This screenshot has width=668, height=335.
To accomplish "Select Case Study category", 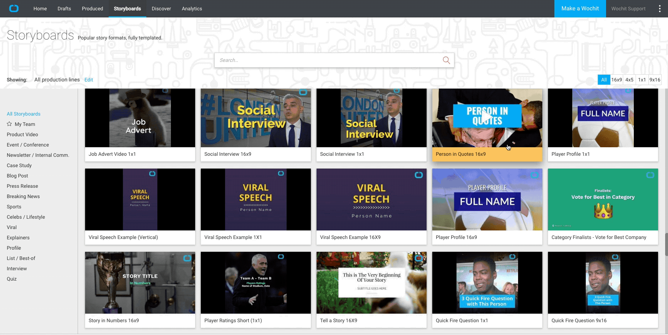I will pos(19,165).
